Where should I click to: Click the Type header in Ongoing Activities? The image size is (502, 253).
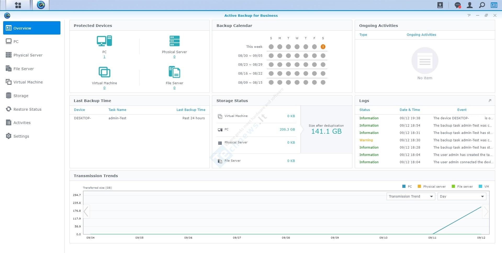(x=363, y=35)
